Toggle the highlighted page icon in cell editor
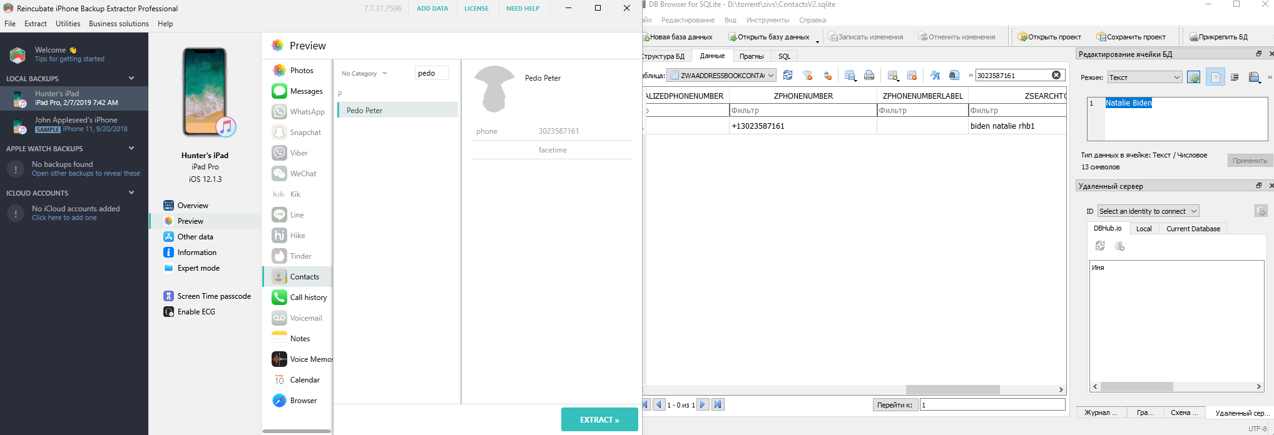This screenshot has width=1274, height=435. click(x=1215, y=77)
